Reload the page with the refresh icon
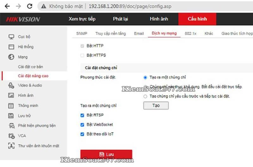Viewport: 253px width, 167px height. (x=30, y=6)
